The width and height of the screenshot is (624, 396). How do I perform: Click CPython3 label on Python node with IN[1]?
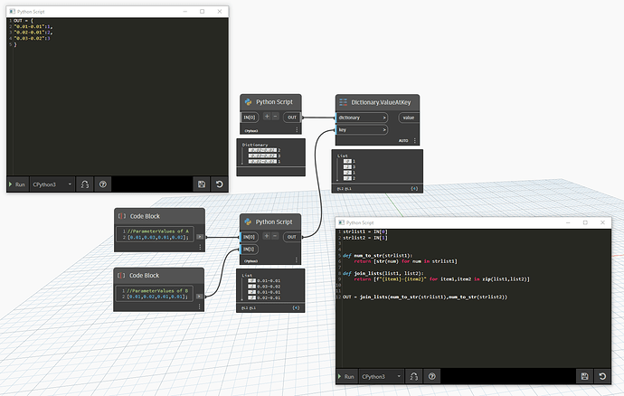point(251,261)
